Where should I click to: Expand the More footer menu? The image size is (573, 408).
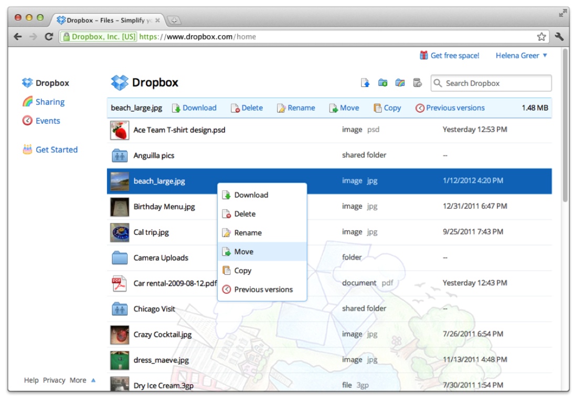coord(82,380)
